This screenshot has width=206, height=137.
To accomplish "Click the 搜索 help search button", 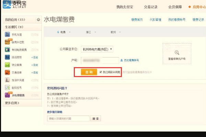I will pos(95,119).
